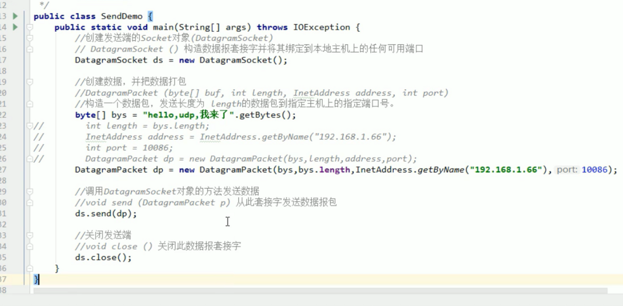The image size is (623, 306).
Task: Click commented 'new DatagramPacket(bys,length,address,port)' line
Action: [x=303, y=159]
